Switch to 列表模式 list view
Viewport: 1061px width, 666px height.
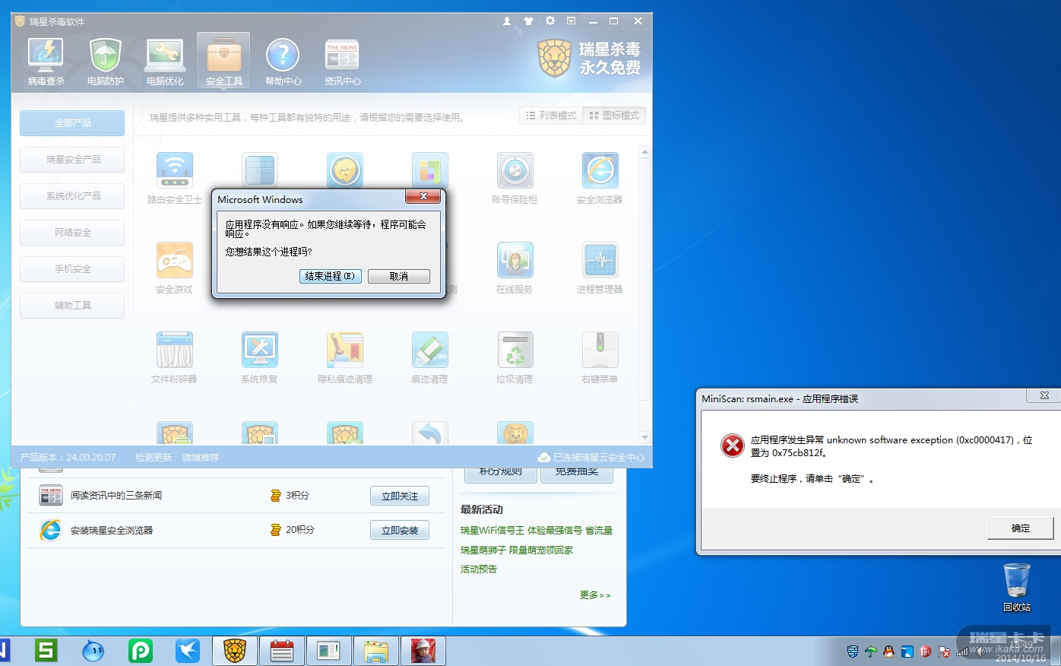pos(551,116)
